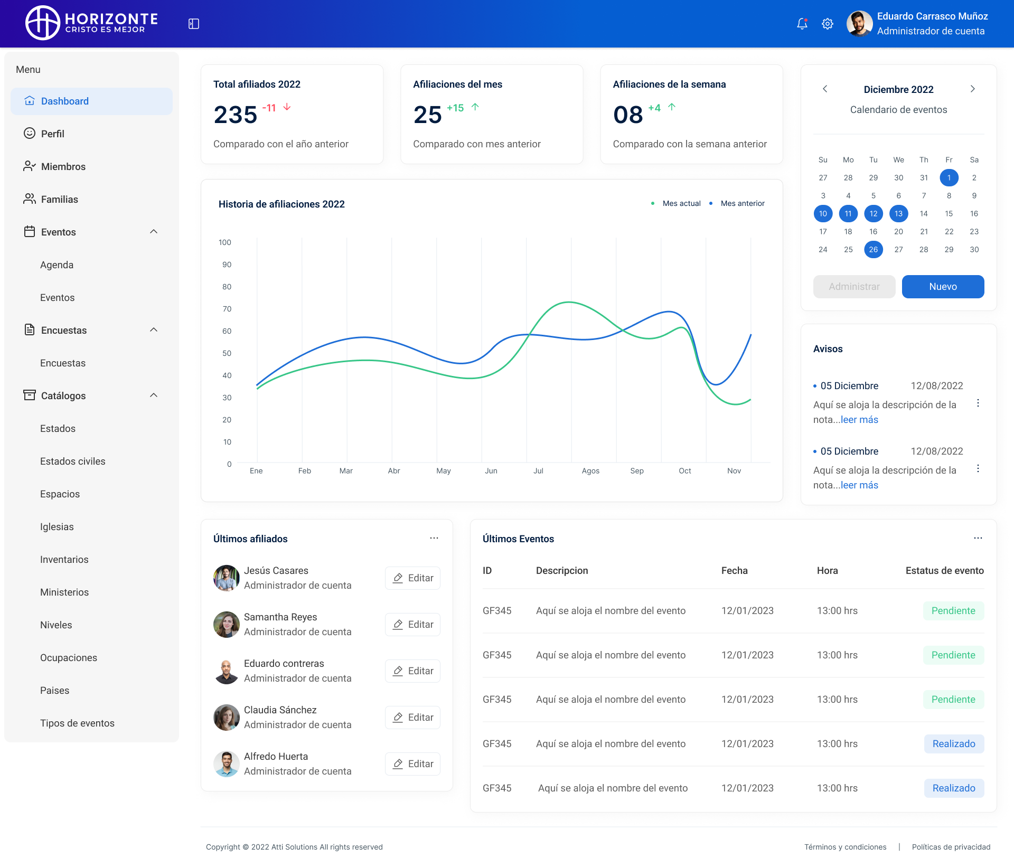Open Últimos Eventos more options
Screen dimensions: 1014x867
coord(978,538)
